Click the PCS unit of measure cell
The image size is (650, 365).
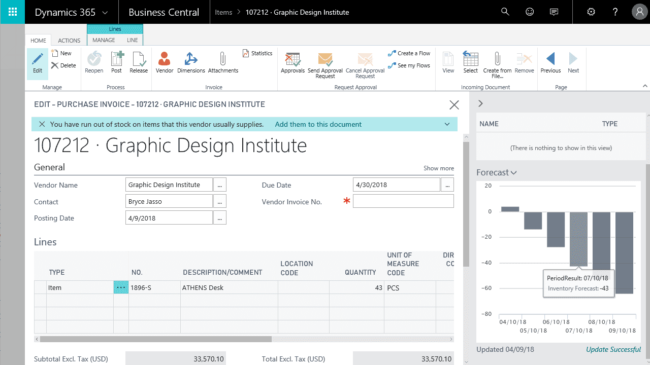tap(410, 287)
